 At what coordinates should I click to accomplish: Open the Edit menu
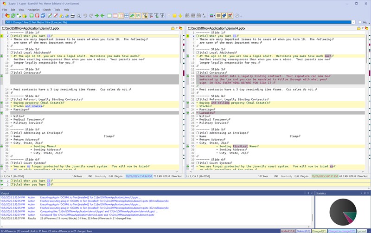pyautogui.click(x=13, y=10)
